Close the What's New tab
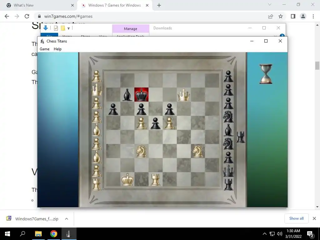 (x=72, y=5)
